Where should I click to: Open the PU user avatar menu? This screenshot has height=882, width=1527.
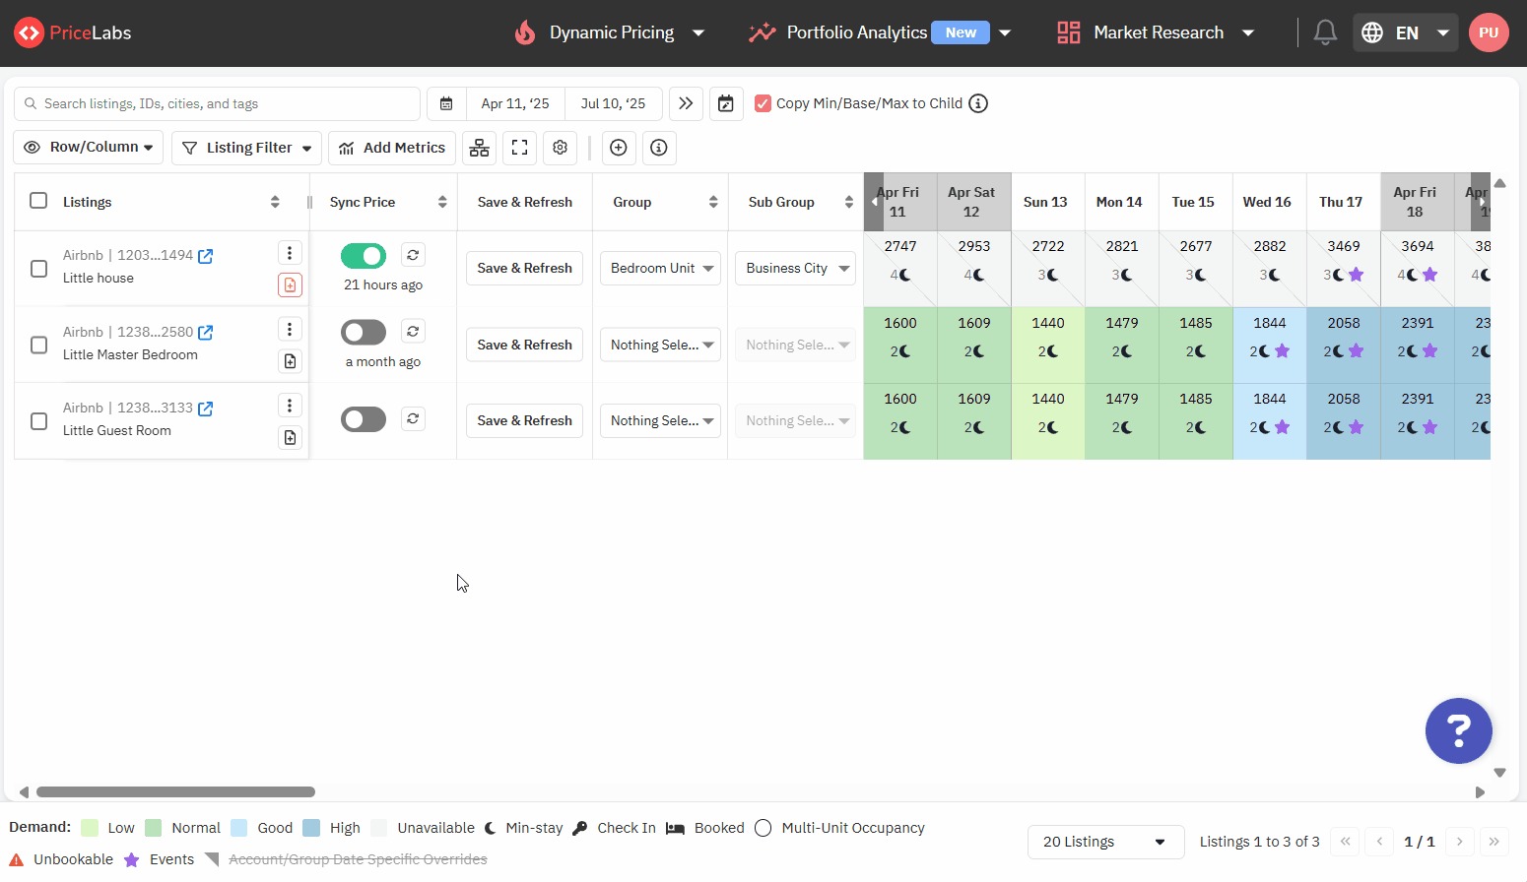pyautogui.click(x=1489, y=32)
